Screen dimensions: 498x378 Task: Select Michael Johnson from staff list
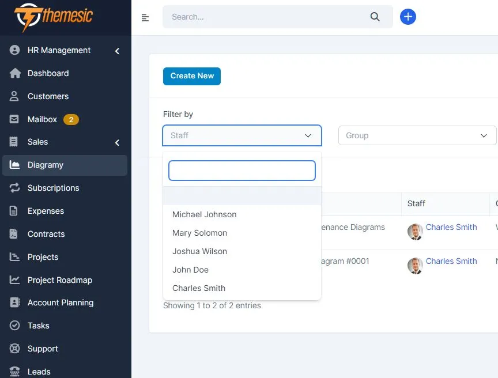pyautogui.click(x=205, y=214)
